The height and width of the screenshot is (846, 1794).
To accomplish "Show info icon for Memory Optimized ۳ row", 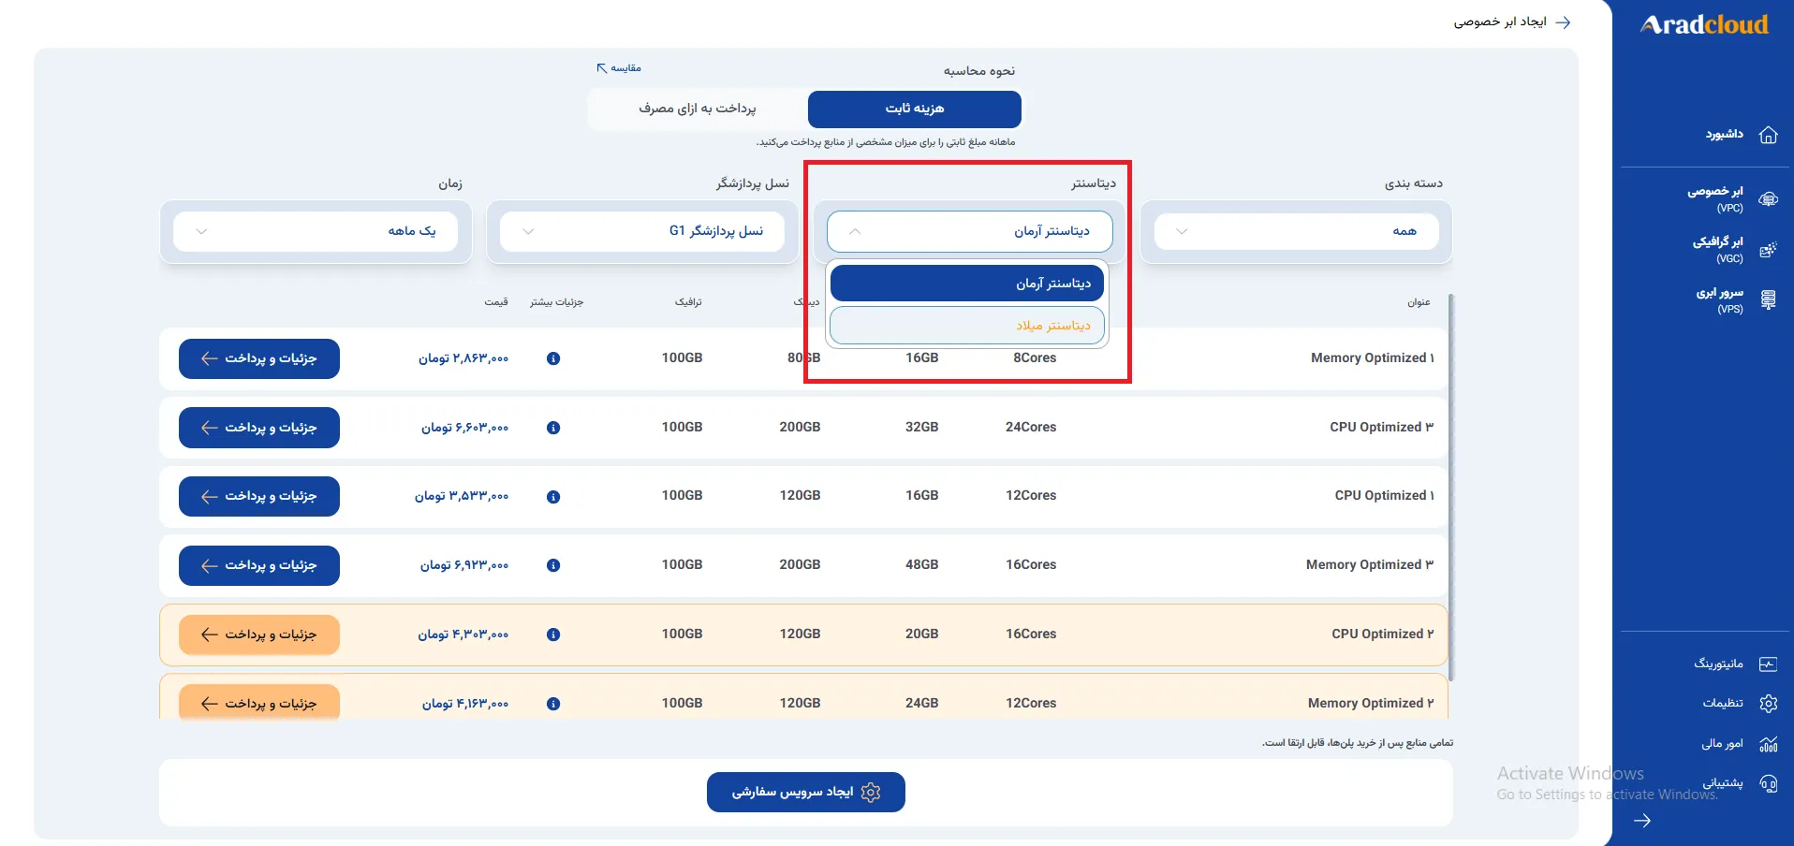I will tap(553, 565).
